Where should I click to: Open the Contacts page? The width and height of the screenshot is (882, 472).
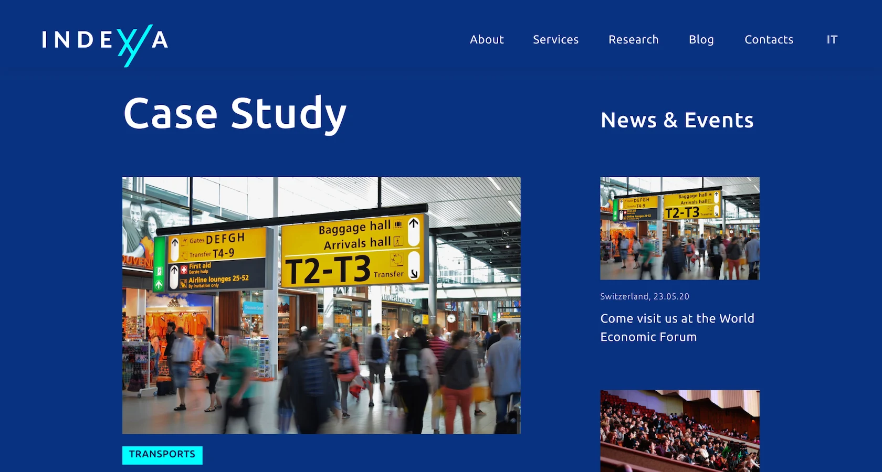769,39
